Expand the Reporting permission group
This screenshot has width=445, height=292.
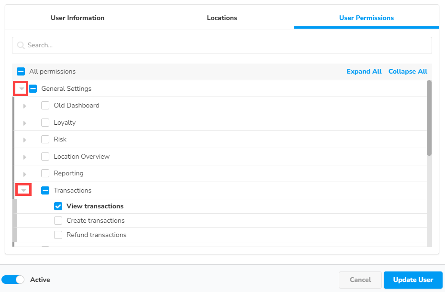point(24,173)
